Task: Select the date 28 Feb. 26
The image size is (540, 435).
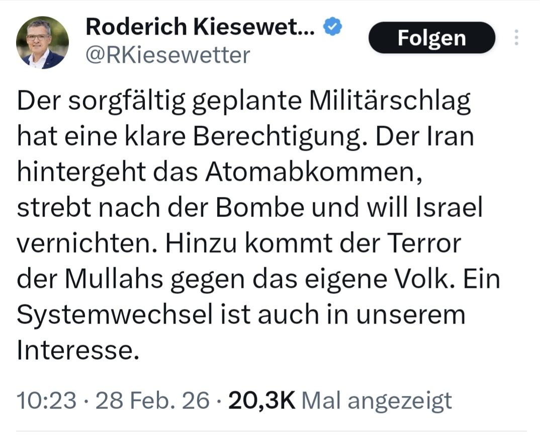Action: [x=152, y=400]
